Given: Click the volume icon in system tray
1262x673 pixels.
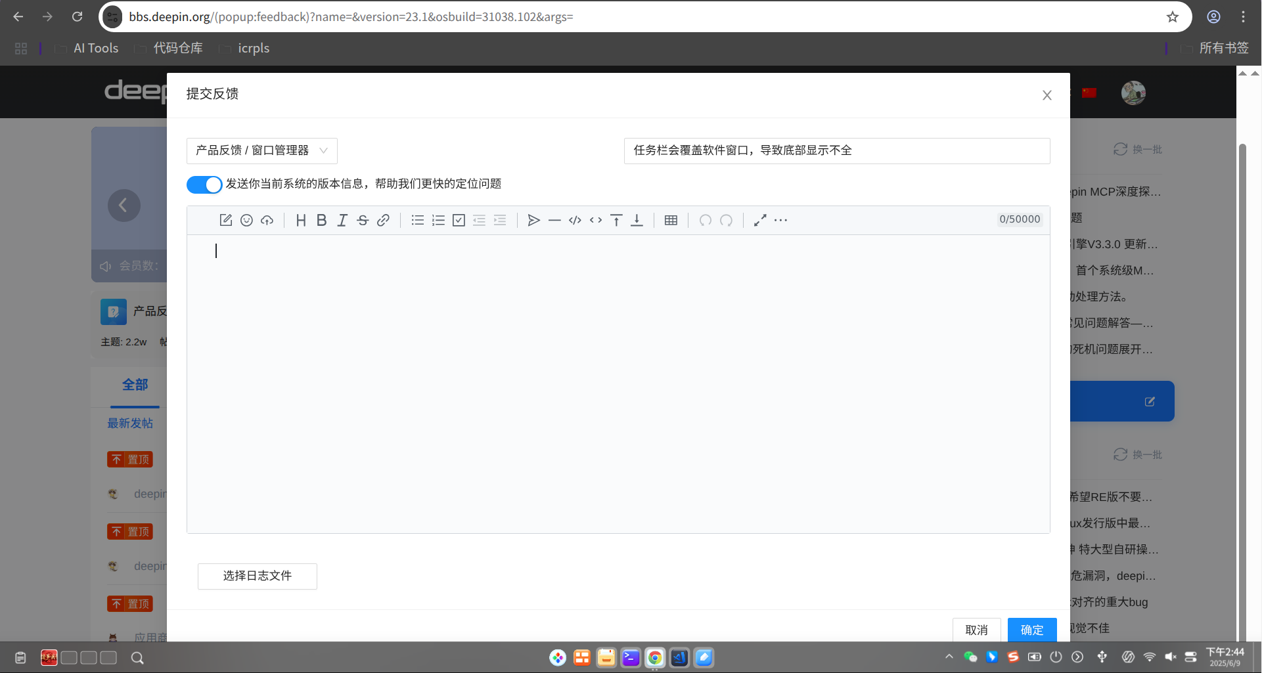Looking at the screenshot, I should click(x=1170, y=657).
